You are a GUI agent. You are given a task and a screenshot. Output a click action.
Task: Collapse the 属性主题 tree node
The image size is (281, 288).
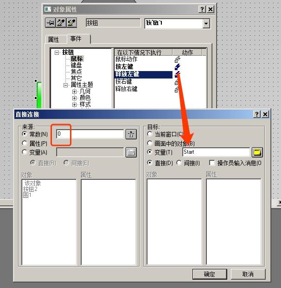[65, 85]
